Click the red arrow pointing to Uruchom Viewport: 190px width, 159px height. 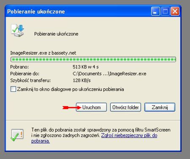pyautogui.click(x=72, y=108)
